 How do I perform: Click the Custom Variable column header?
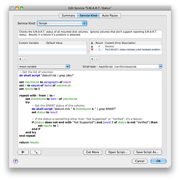click(x=32, y=43)
